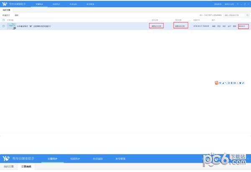Image resolution: width=251 pixels, height=172 pixels.
Task: Click the red-boxed action link at the row's end
Action: pyautogui.click(x=243, y=26)
